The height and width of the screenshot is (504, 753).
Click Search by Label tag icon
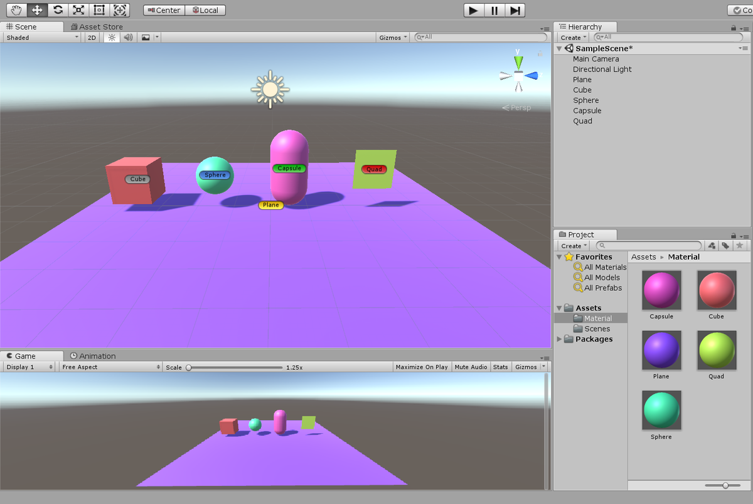pos(725,246)
